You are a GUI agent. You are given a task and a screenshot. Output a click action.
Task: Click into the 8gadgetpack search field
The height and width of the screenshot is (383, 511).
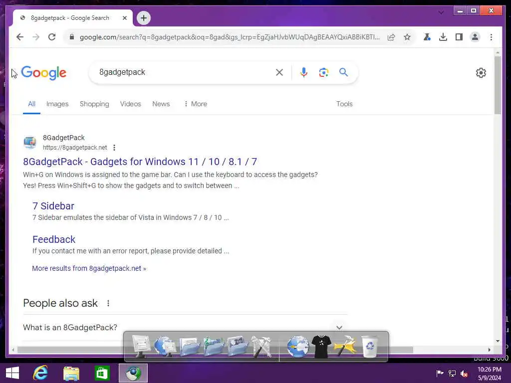[183, 72]
